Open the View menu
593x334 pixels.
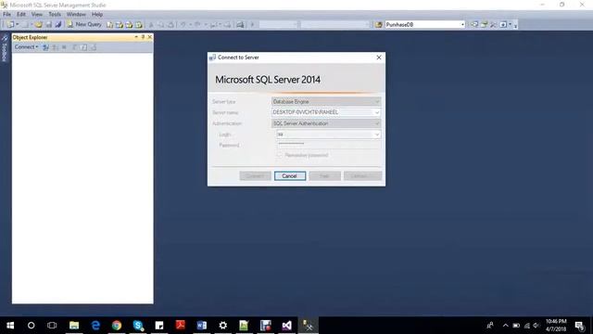(37, 14)
